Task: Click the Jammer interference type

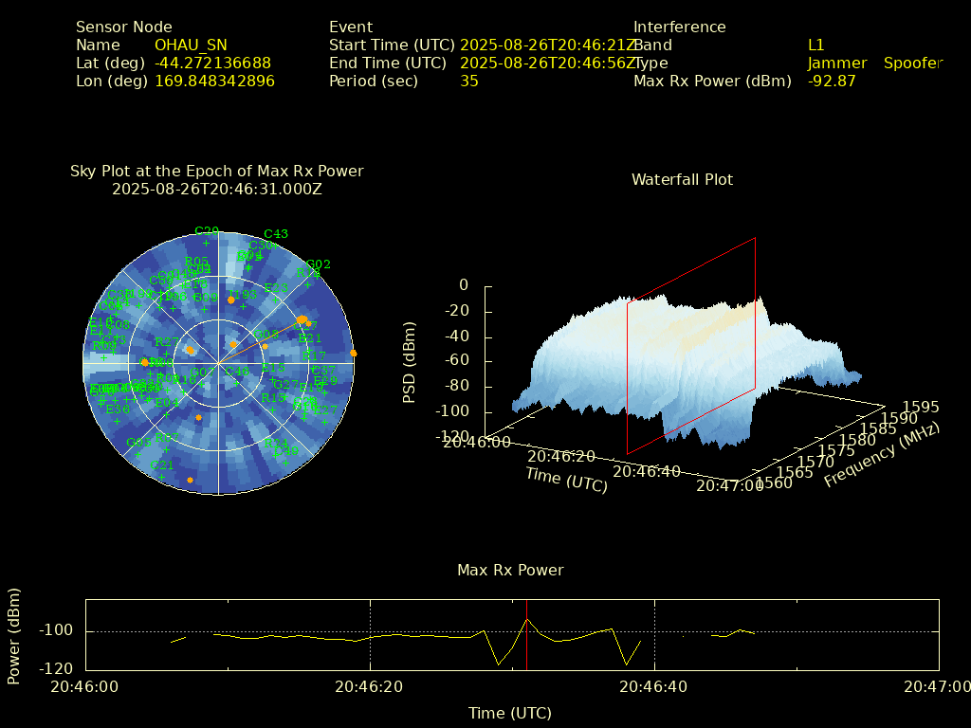Action: (x=836, y=63)
